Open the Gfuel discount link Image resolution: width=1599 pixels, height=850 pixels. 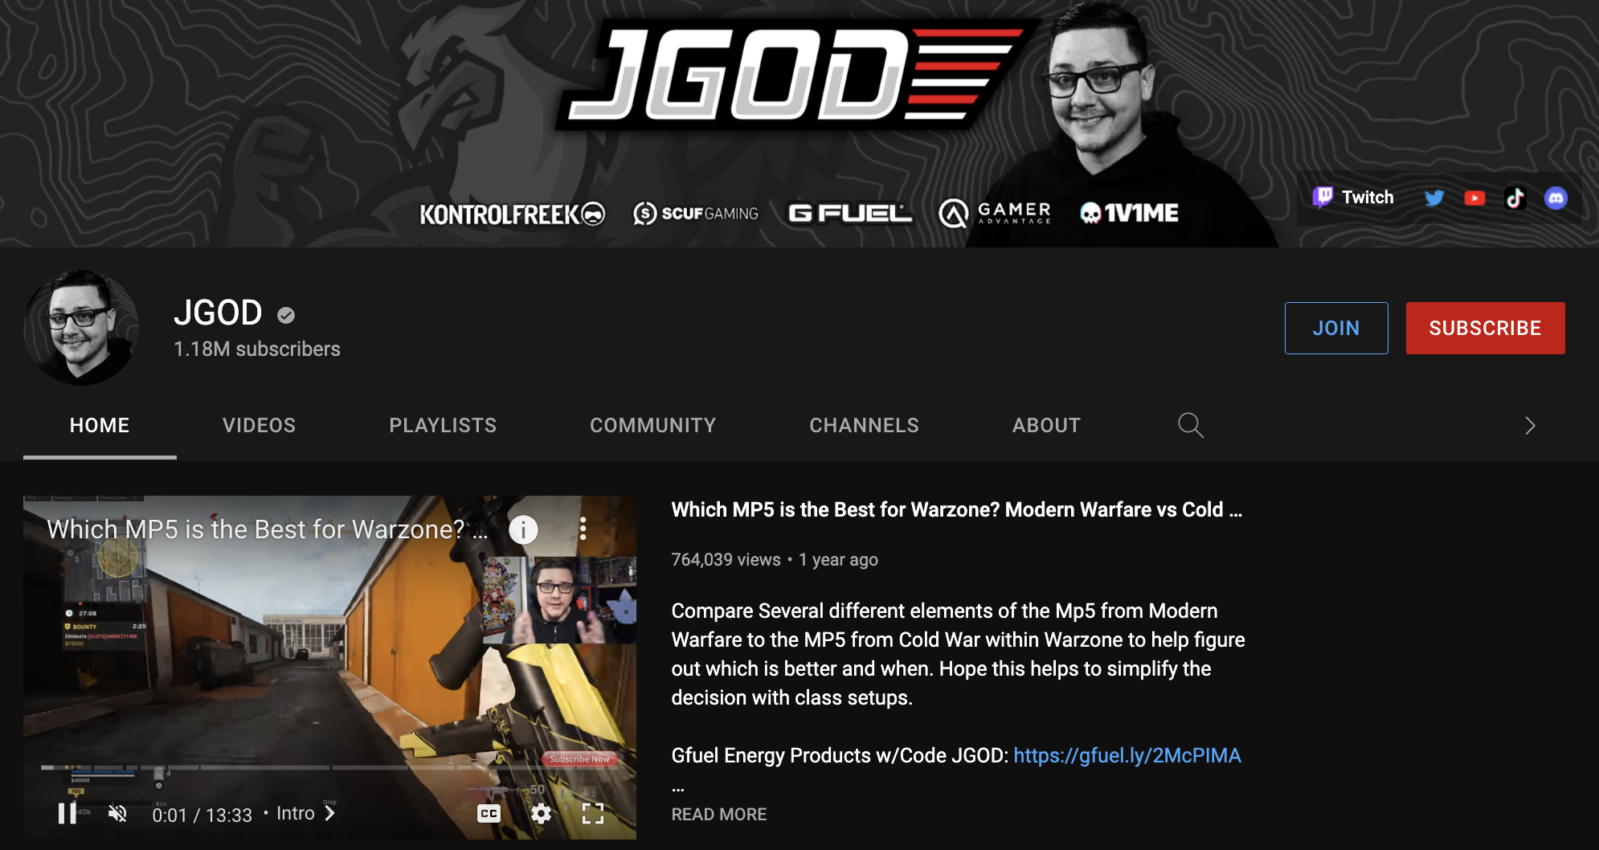(x=1127, y=755)
